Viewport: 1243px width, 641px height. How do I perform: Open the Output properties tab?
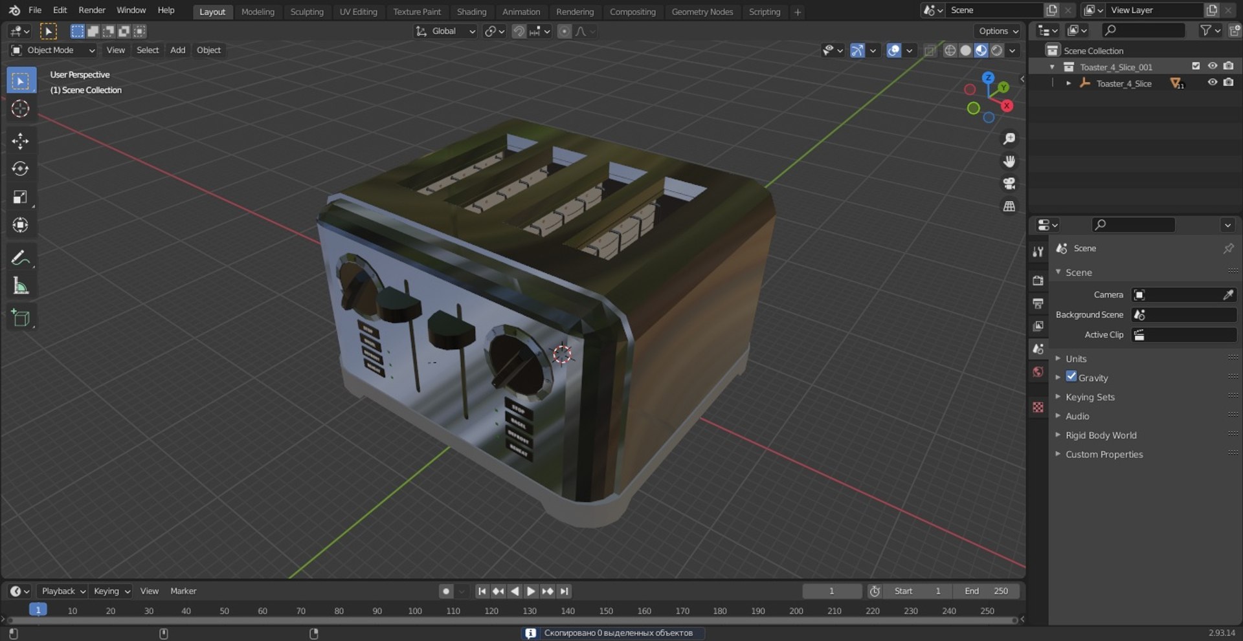[x=1038, y=303]
